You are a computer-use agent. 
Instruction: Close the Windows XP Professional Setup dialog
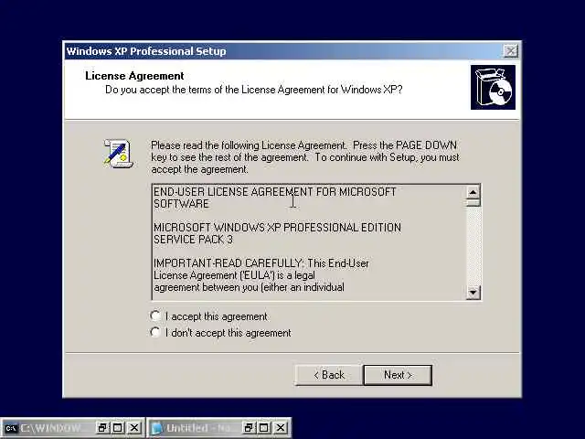tap(511, 51)
